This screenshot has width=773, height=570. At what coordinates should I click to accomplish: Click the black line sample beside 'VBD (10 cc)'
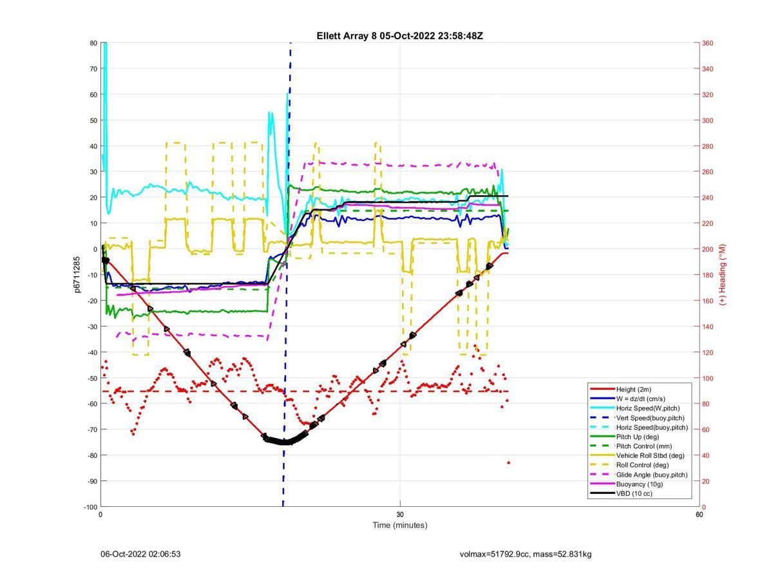602,493
